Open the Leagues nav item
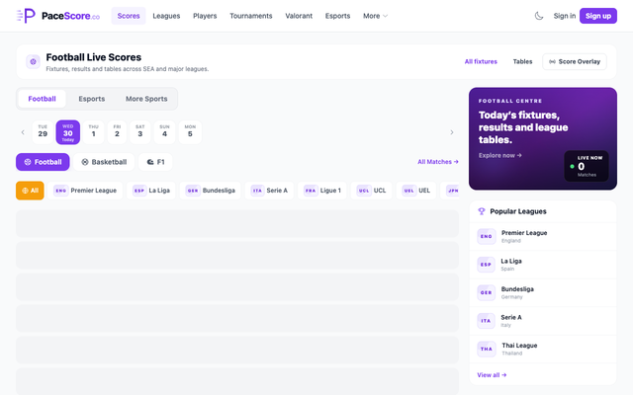 166,16
